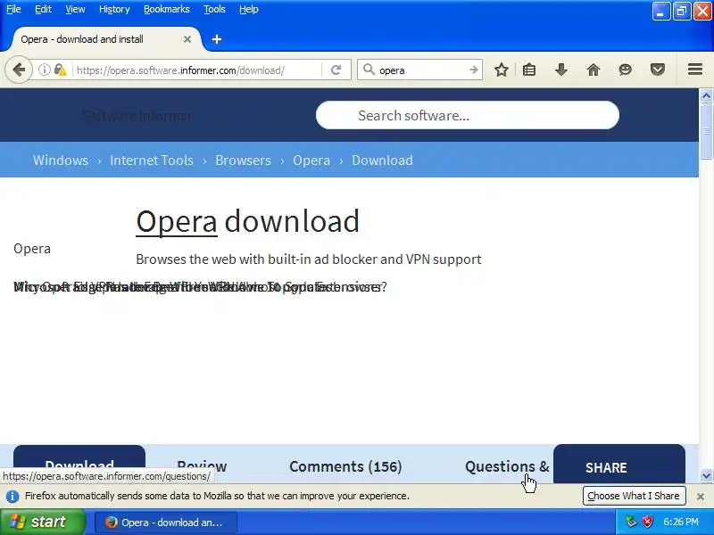The height and width of the screenshot is (535, 714).
Task: Select the Opera - download and install tab
Action: click(x=103, y=39)
